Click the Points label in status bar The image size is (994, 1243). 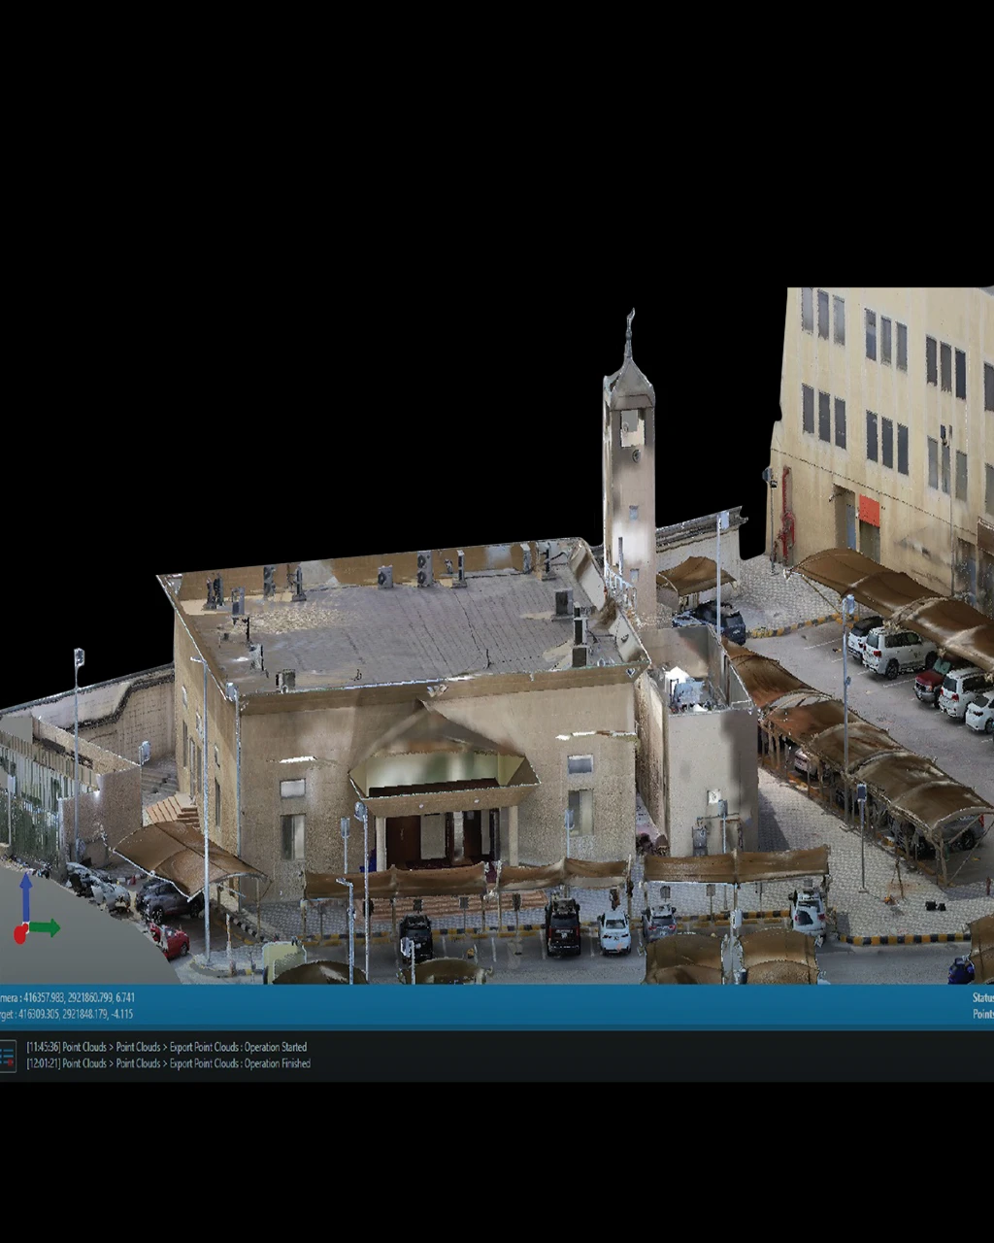pyautogui.click(x=982, y=1014)
